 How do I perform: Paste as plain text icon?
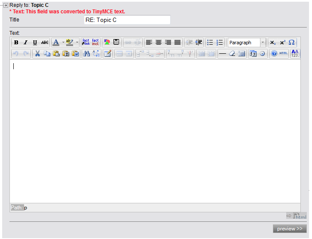[66, 54]
